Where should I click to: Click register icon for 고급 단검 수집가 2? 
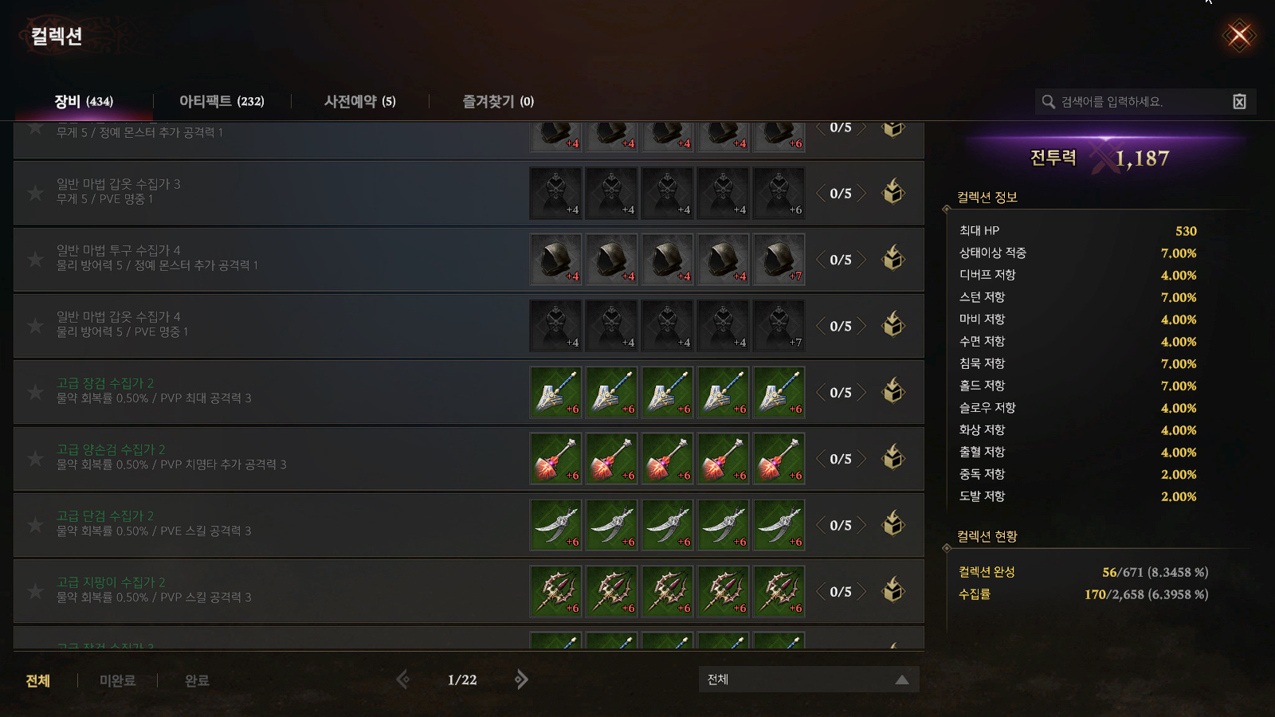pyautogui.click(x=893, y=524)
